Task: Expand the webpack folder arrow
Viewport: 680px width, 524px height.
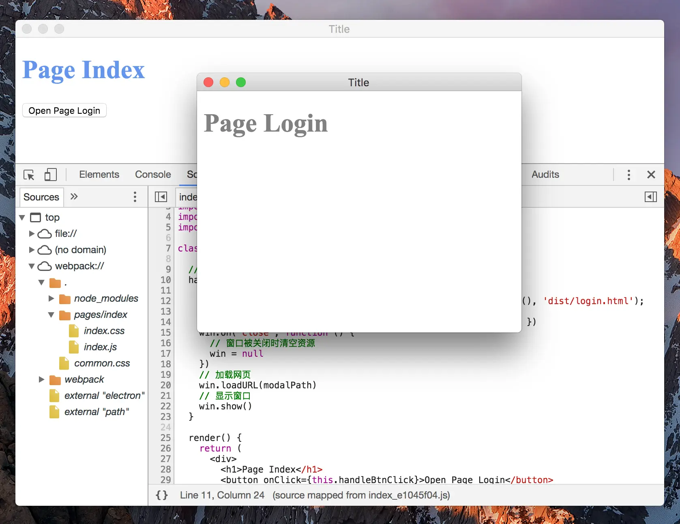Action: [x=41, y=379]
